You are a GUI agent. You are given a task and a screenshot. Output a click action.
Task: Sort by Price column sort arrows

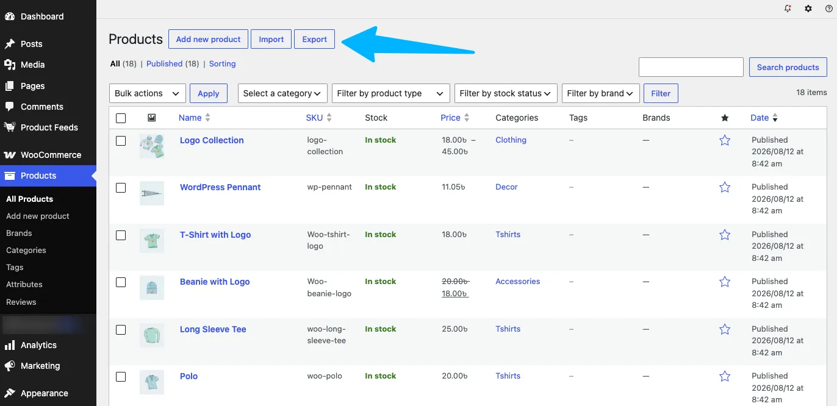coord(467,118)
